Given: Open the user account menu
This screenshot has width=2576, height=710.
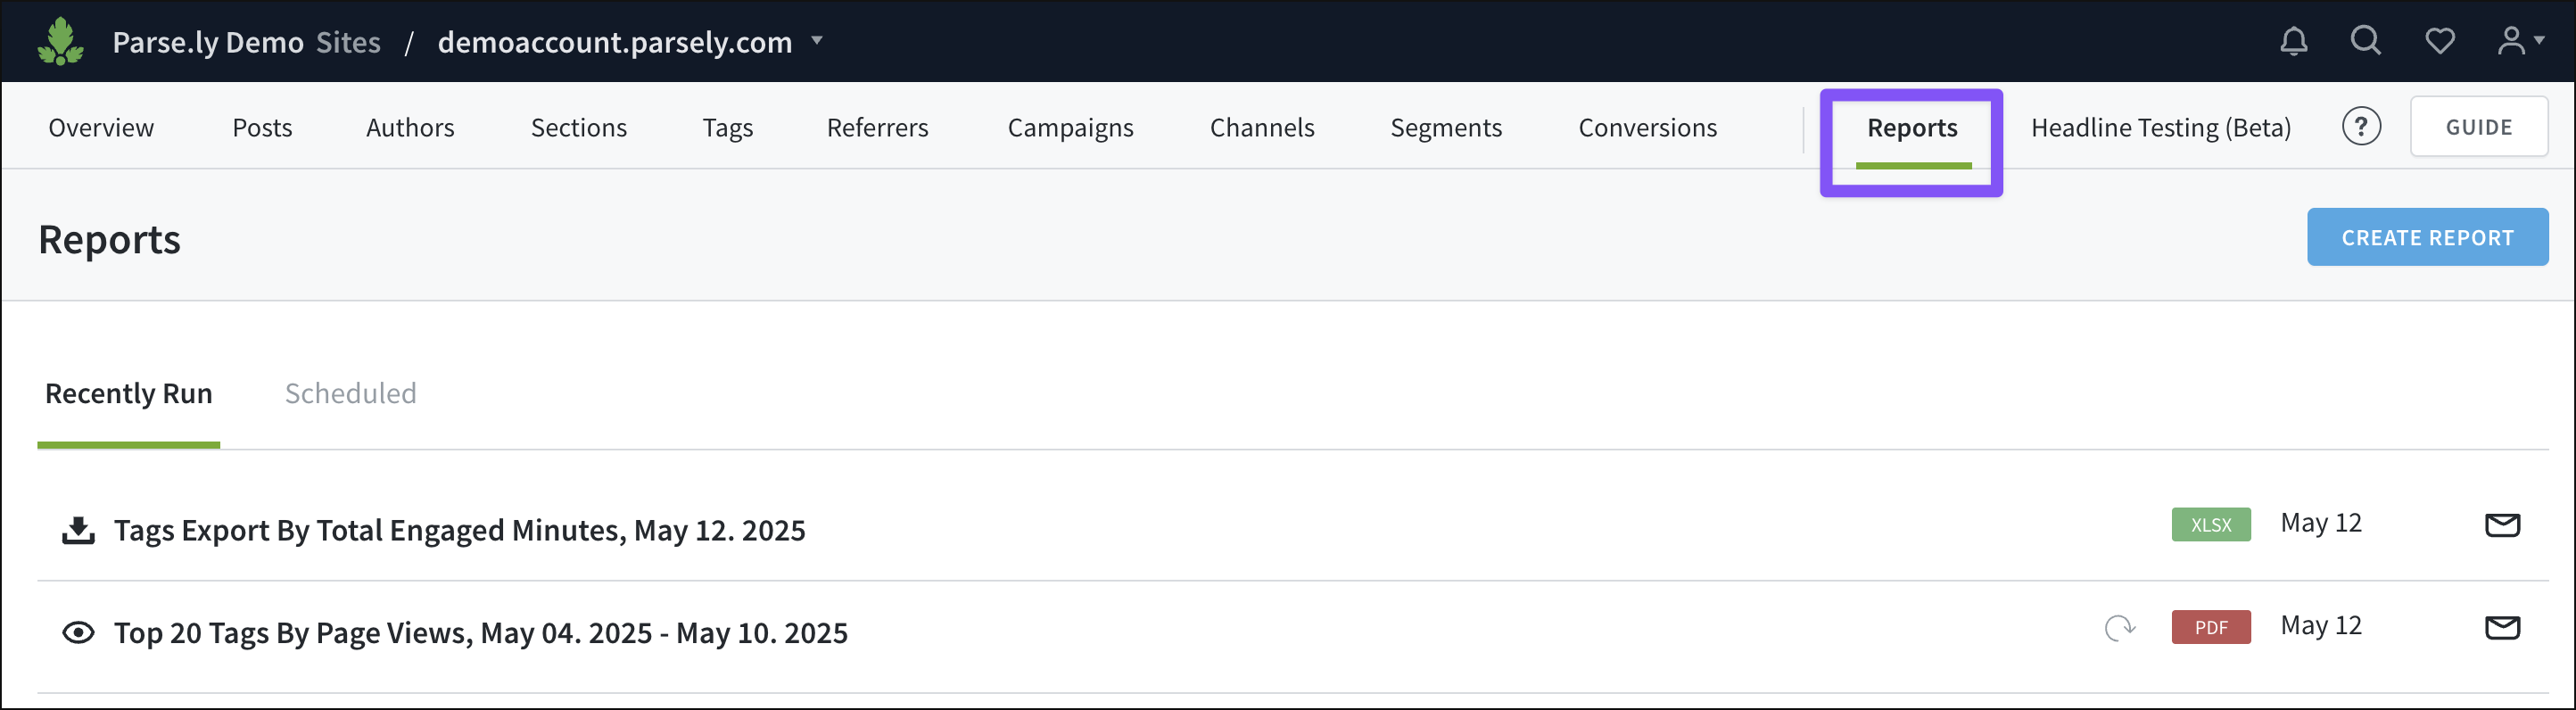Looking at the screenshot, I should (x=2520, y=41).
